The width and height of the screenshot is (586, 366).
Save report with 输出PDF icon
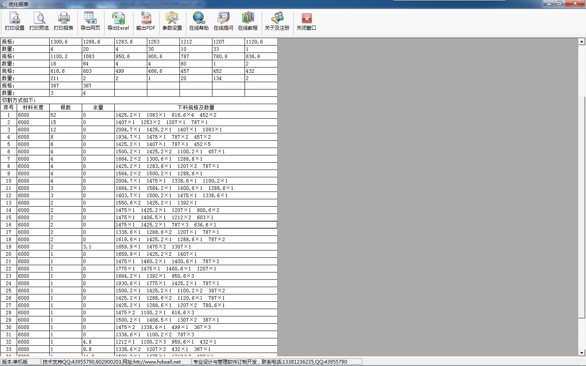click(146, 21)
